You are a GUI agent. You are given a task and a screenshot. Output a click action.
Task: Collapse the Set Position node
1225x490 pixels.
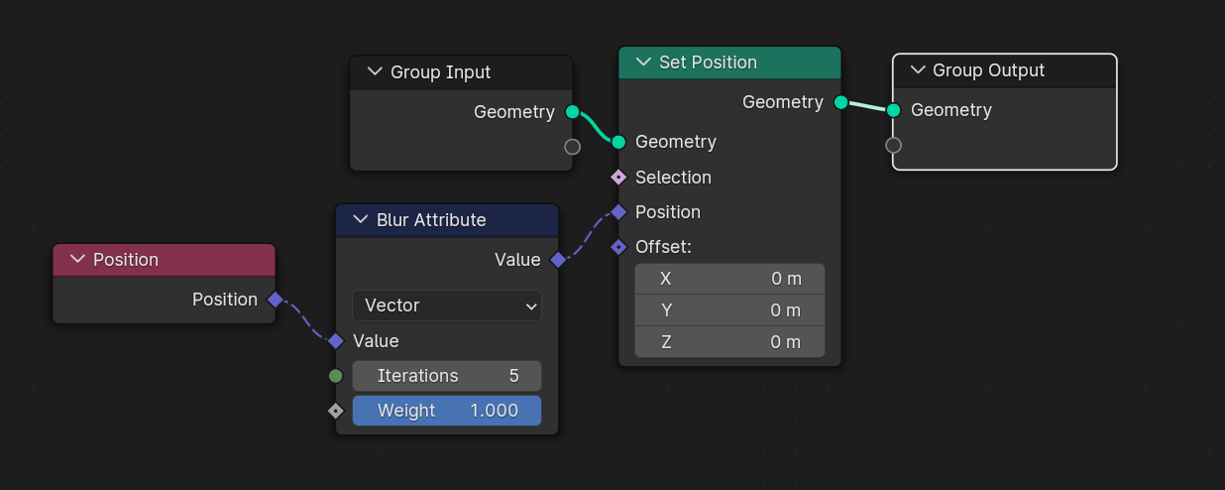(x=643, y=62)
